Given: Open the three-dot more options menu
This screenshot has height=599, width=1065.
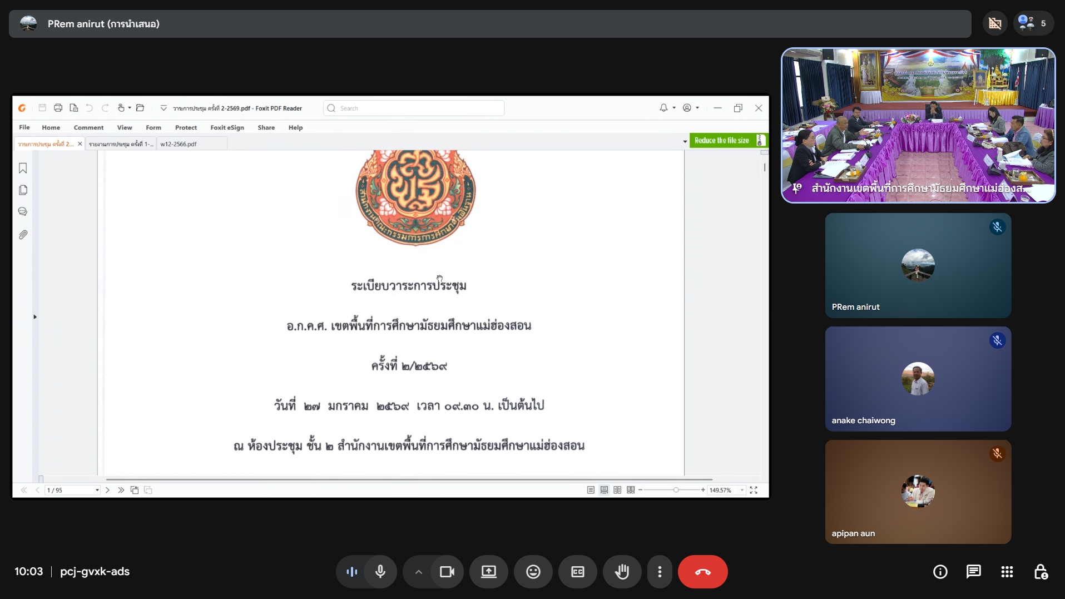Looking at the screenshot, I should 660,572.
